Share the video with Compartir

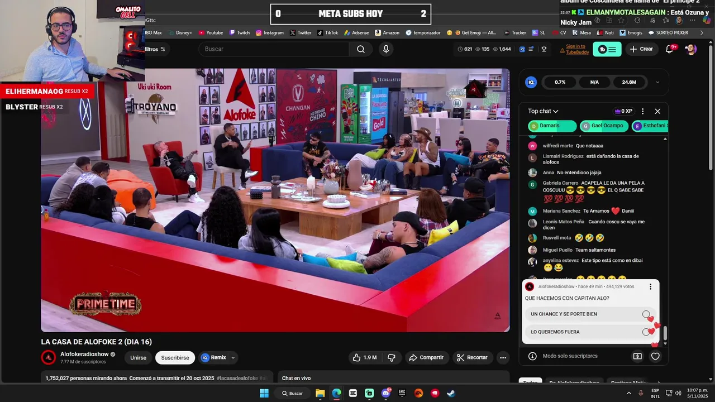pos(427,357)
